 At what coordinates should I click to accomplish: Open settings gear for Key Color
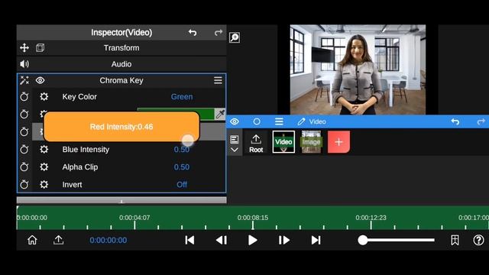click(x=44, y=97)
